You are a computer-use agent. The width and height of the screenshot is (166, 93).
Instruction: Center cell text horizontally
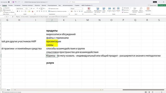pos(39,11)
